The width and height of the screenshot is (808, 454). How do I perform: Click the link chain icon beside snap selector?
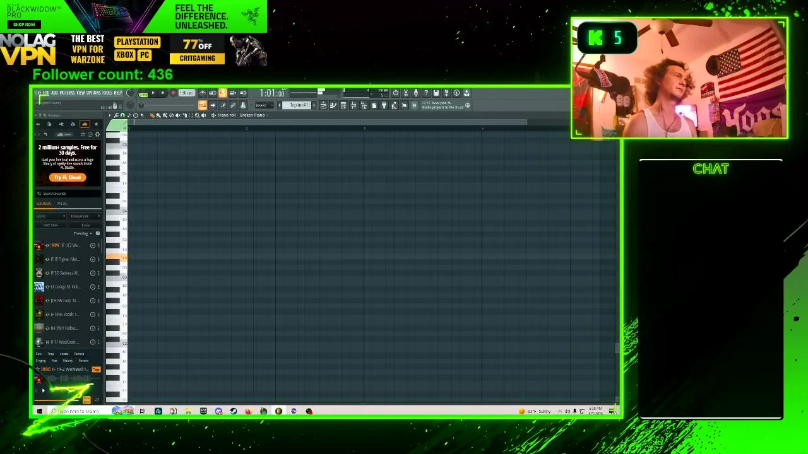pos(233,105)
